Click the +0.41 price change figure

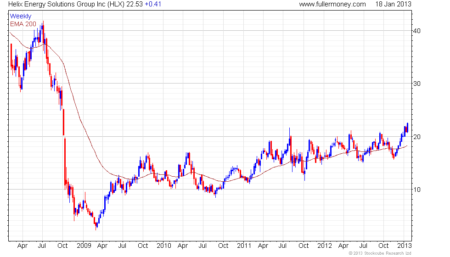[x=153, y=5]
